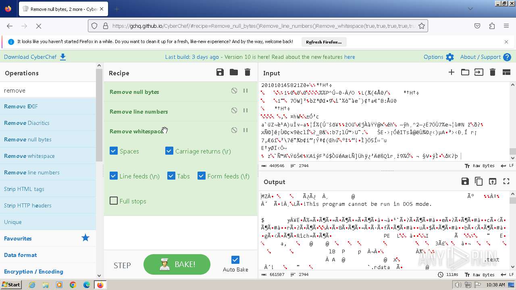Image resolution: width=516 pixels, height=290 pixels.
Task: Select Remove null bytes in operations list
Action: point(48,139)
